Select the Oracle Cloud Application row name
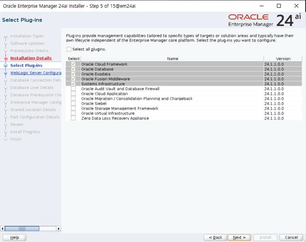This screenshot has height=242, width=306. click(x=104, y=94)
